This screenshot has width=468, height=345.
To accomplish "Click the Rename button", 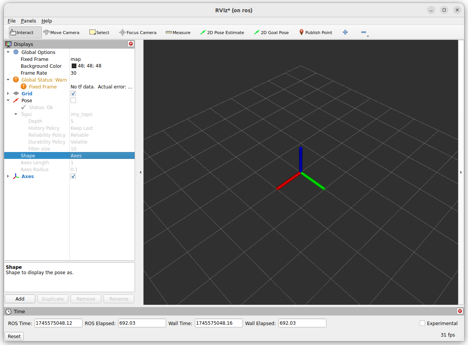I will [119, 299].
